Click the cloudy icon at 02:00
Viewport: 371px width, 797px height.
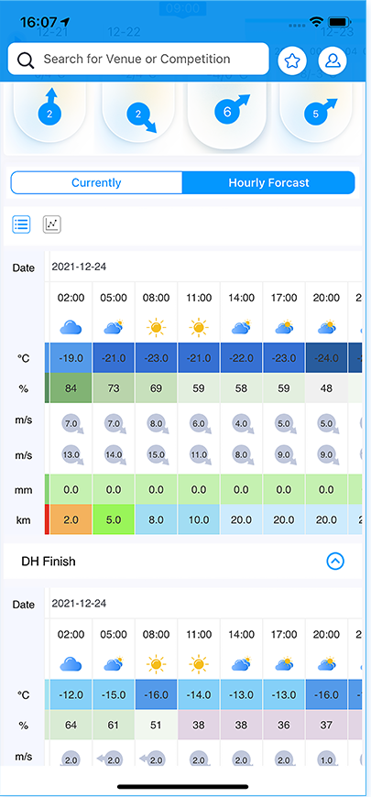click(x=71, y=328)
